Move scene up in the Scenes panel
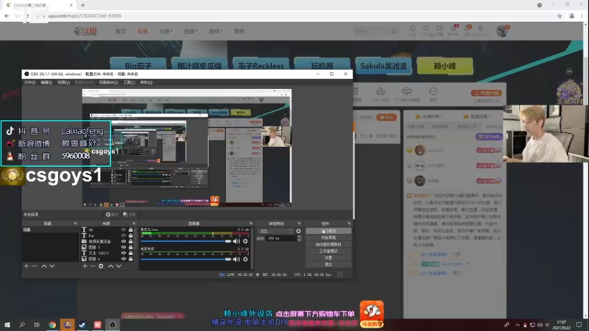The width and height of the screenshot is (589, 331). [44, 266]
